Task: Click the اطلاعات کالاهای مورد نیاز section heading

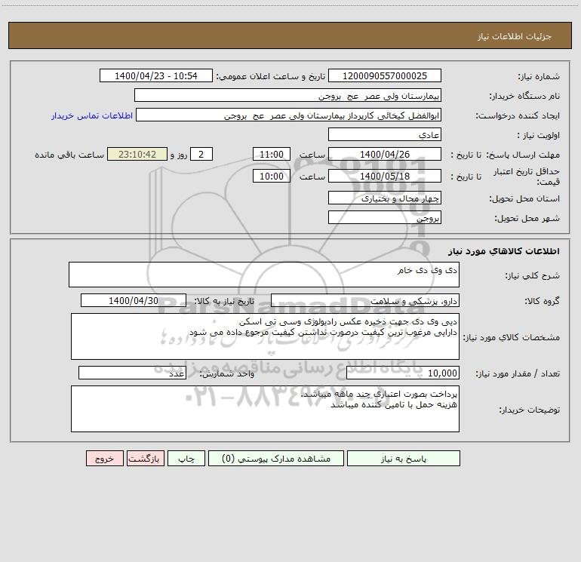Action: (504, 250)
